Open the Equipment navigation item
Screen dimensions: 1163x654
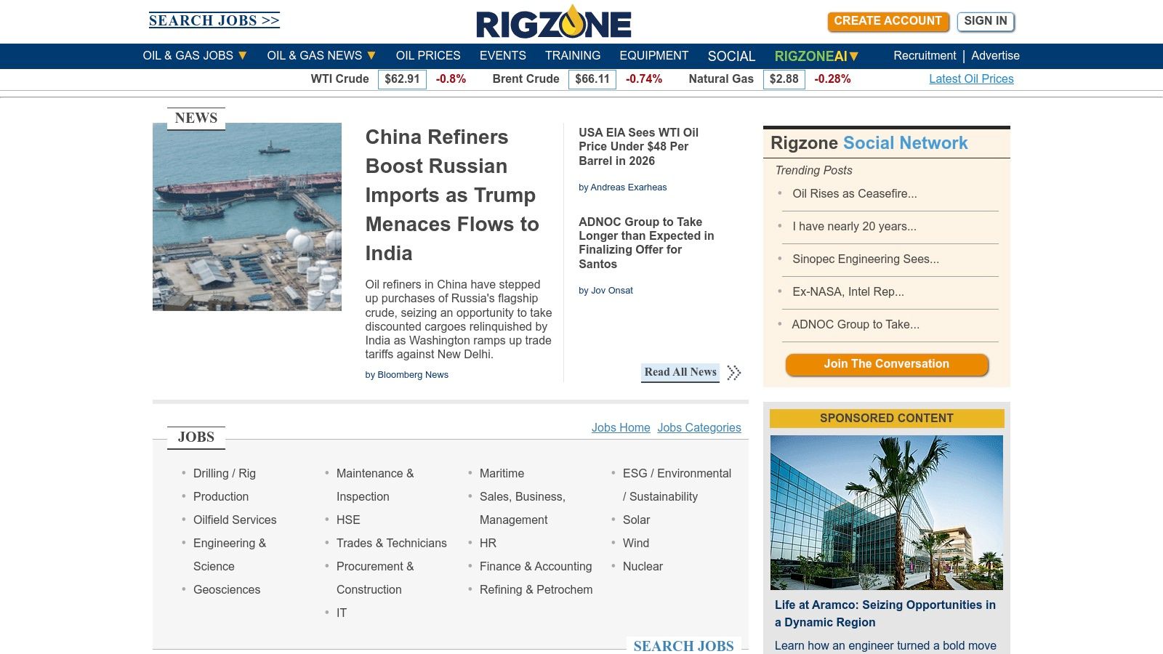click(x=653, y=56)
